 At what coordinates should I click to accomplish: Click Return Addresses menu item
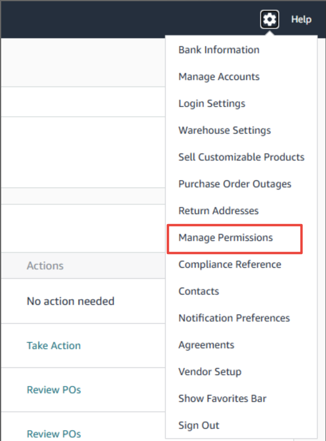coord(219,211)
